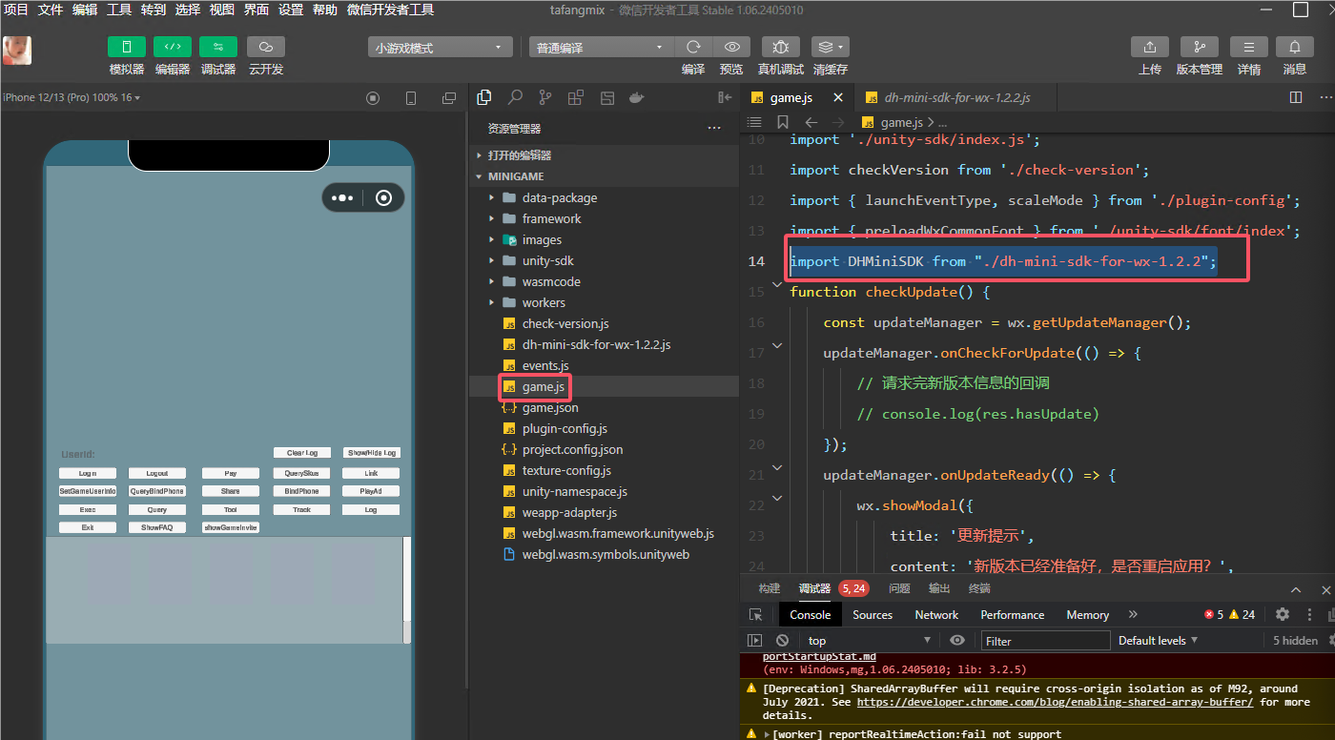Screen dimensions: 1335x740
Task: Split the editor right
Action: click(1296, 97)
